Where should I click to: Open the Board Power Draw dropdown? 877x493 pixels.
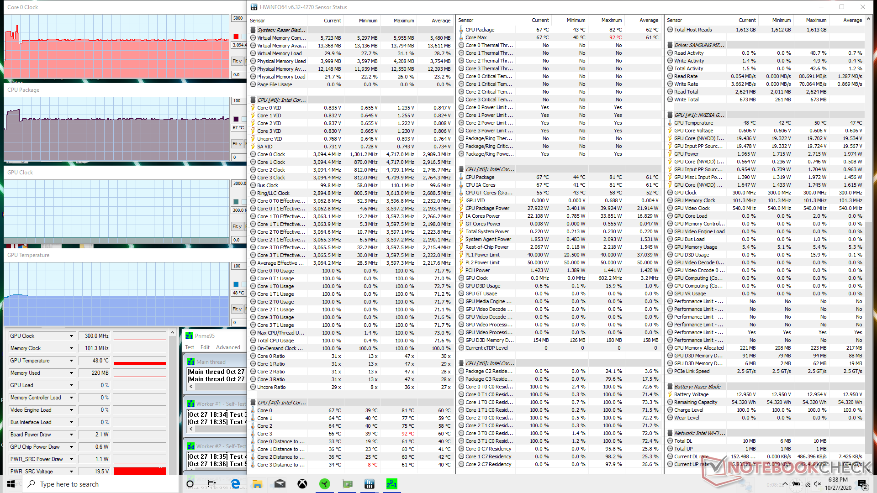(x=71, y=435)
